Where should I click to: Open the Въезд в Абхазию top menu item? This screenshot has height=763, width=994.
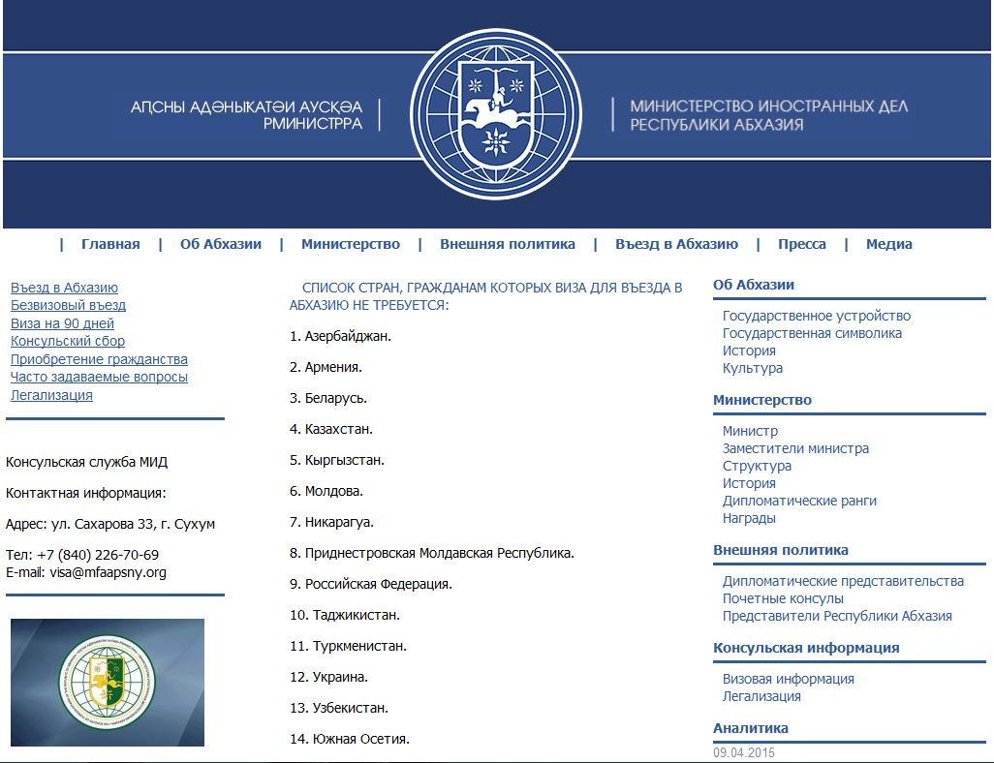pos(676,244)
